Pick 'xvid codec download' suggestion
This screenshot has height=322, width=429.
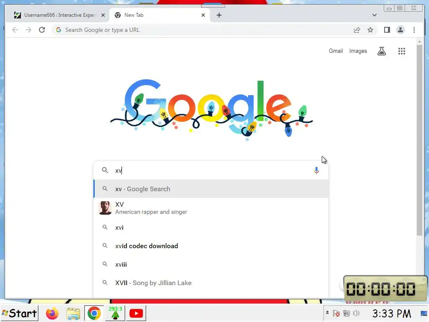[x=211, y=246]
